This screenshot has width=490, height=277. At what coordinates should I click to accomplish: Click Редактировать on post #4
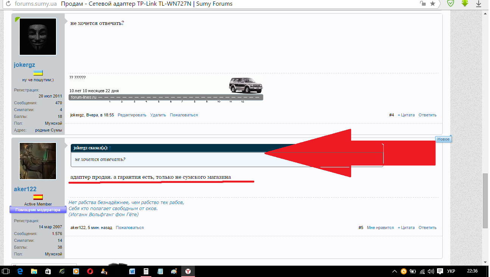tap(132, 115)
